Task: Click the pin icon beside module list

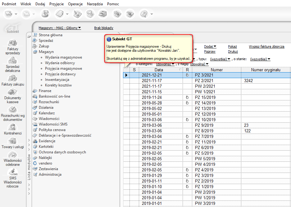Action: coord(29,36)
